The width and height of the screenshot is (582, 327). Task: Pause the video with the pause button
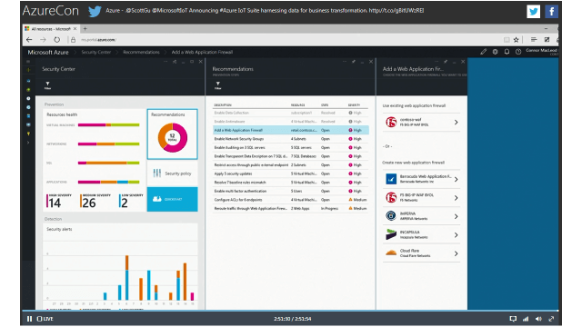click(x=29, y=319)
